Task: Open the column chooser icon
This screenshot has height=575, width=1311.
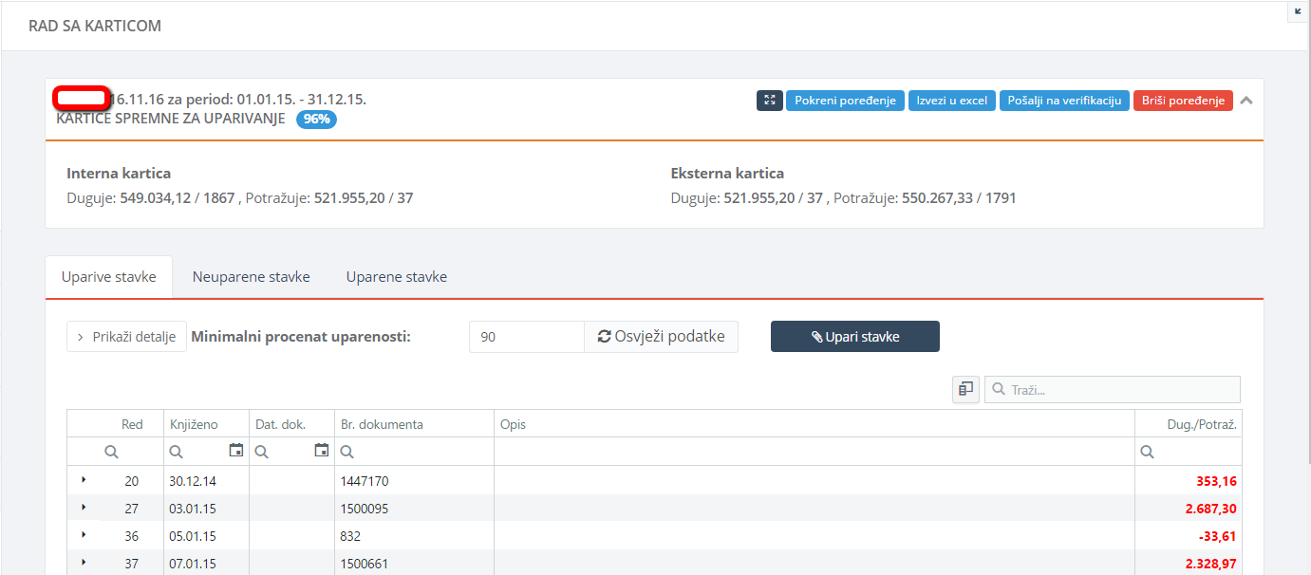Action: point(965,389)
